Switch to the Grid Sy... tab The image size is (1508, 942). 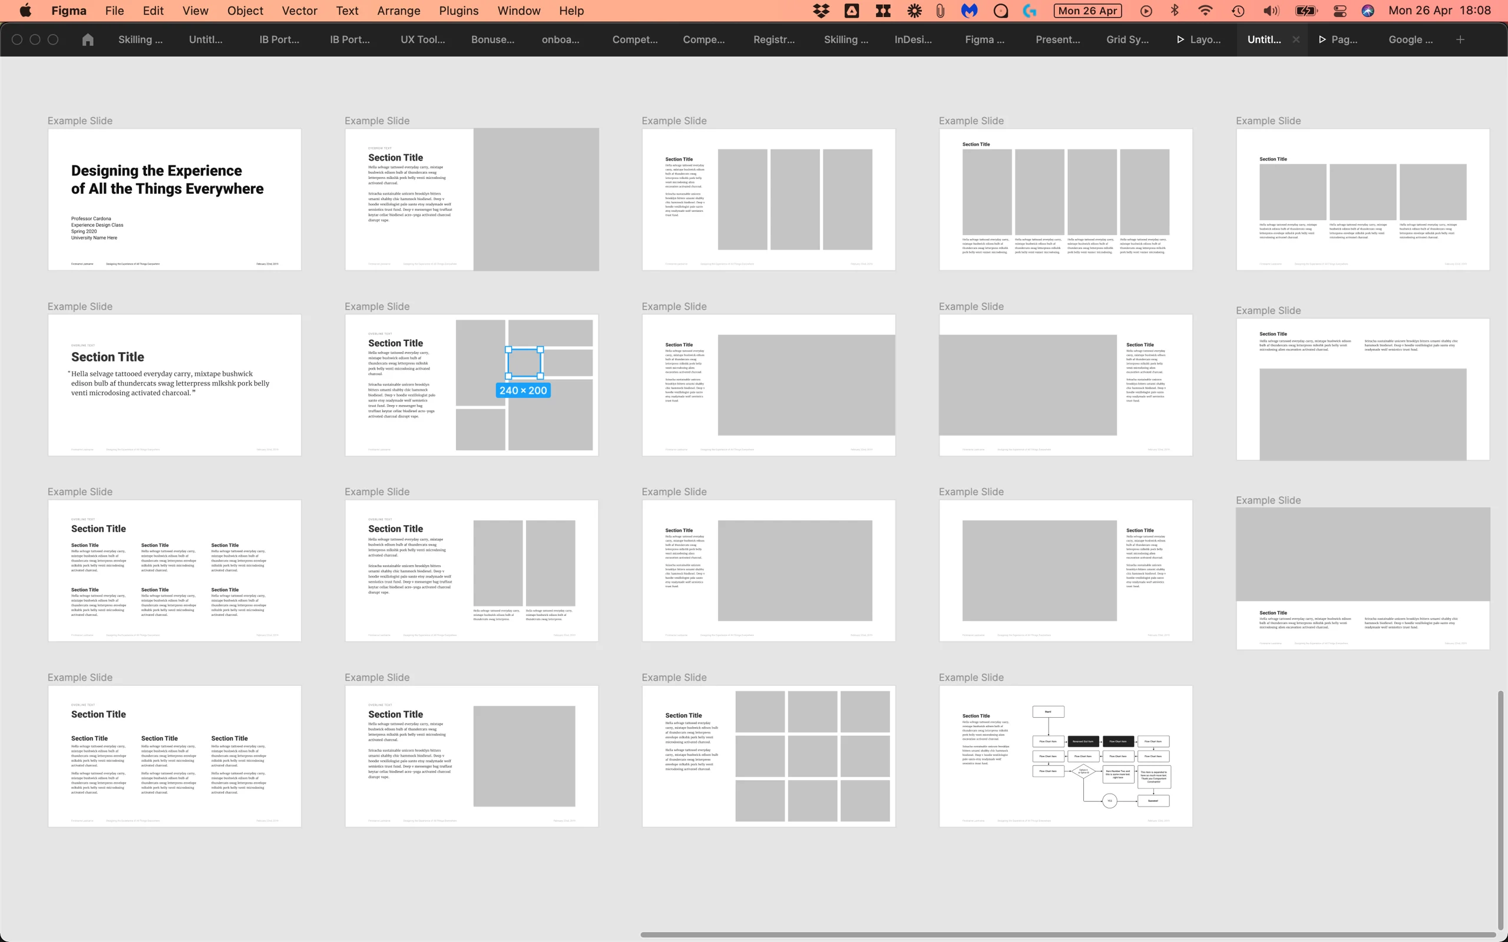point(1127,39)
